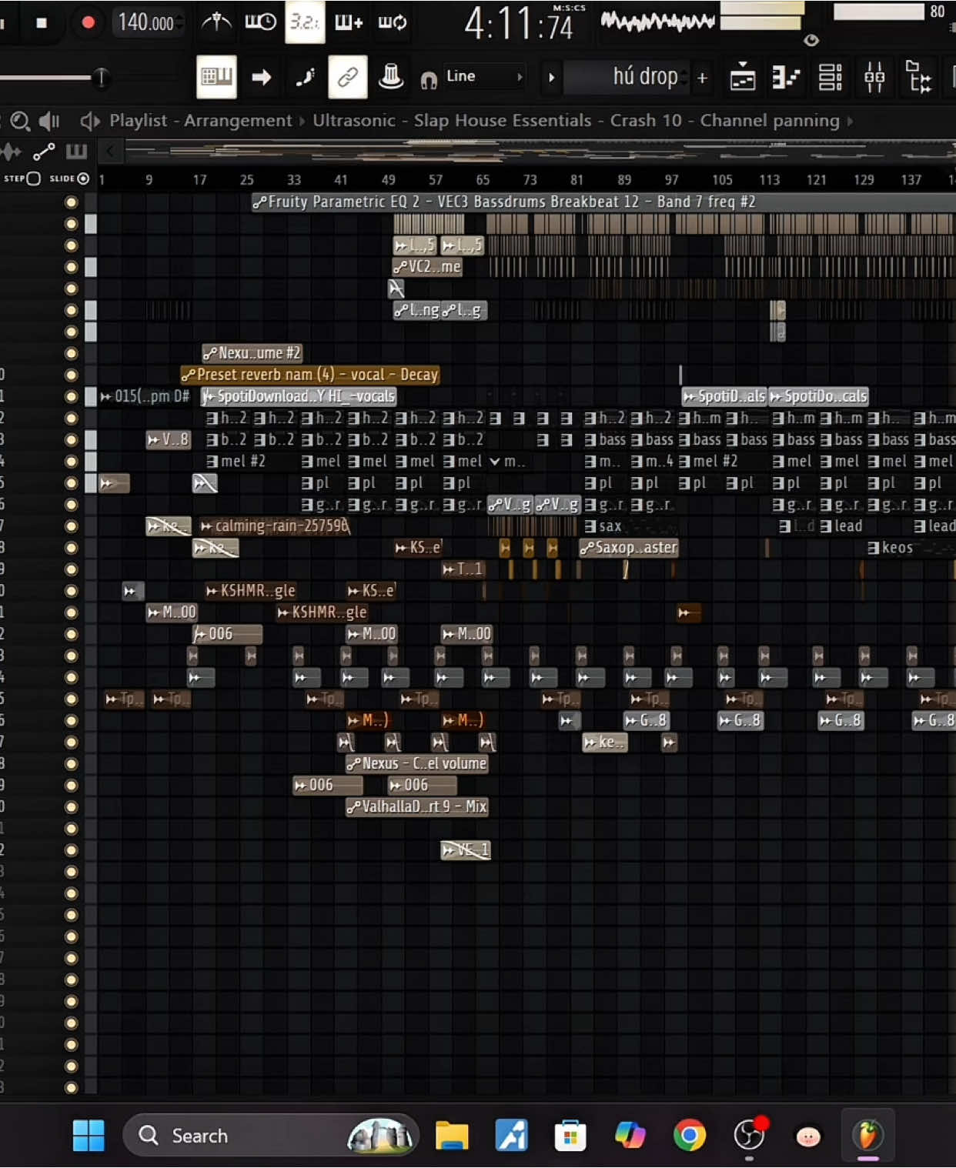Open FL Studio from the Windows taskbar
Viewport: 956px width, 1168px height.
(868, 1135)
